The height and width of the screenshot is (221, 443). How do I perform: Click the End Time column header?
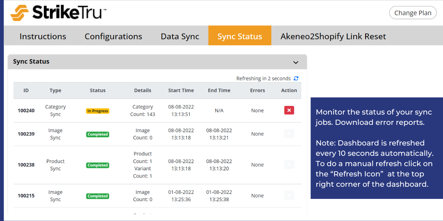tap(219, 90)
